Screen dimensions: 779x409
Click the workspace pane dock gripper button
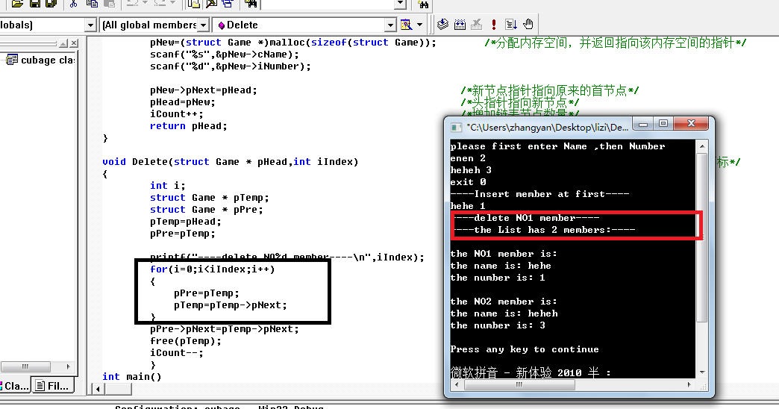(63, 43)
